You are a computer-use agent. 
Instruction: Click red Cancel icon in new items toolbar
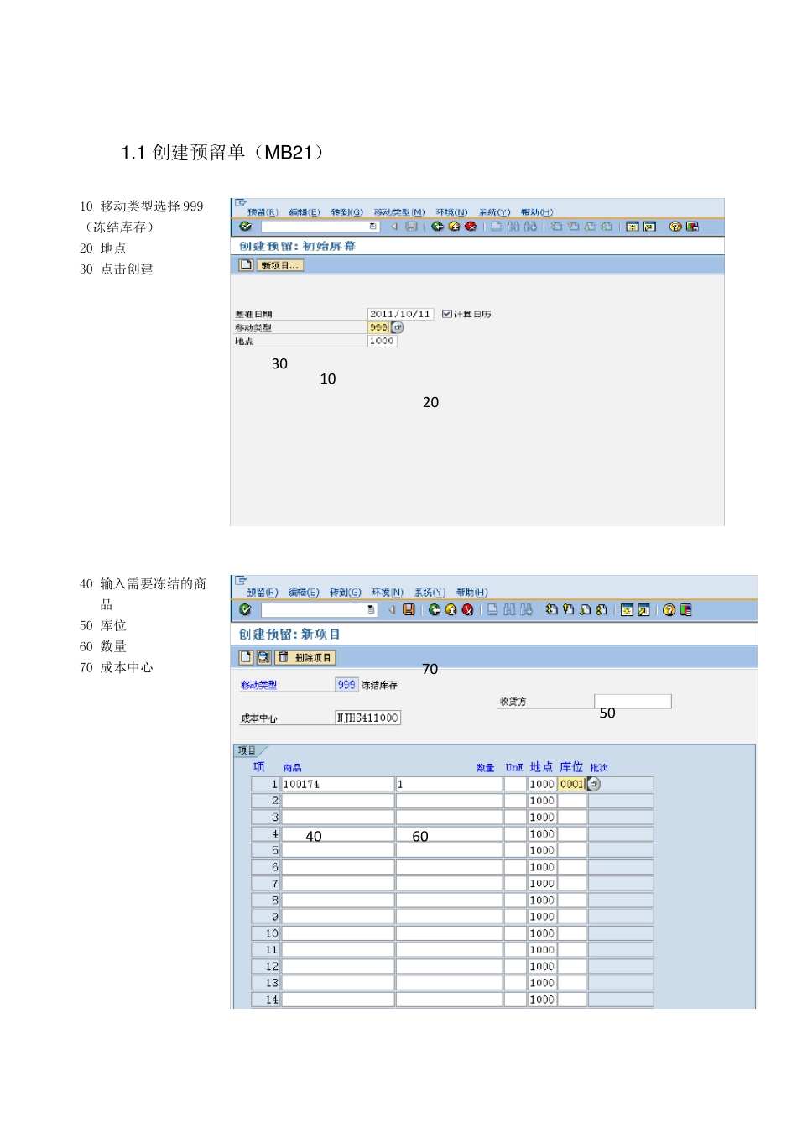click(467, 610)
